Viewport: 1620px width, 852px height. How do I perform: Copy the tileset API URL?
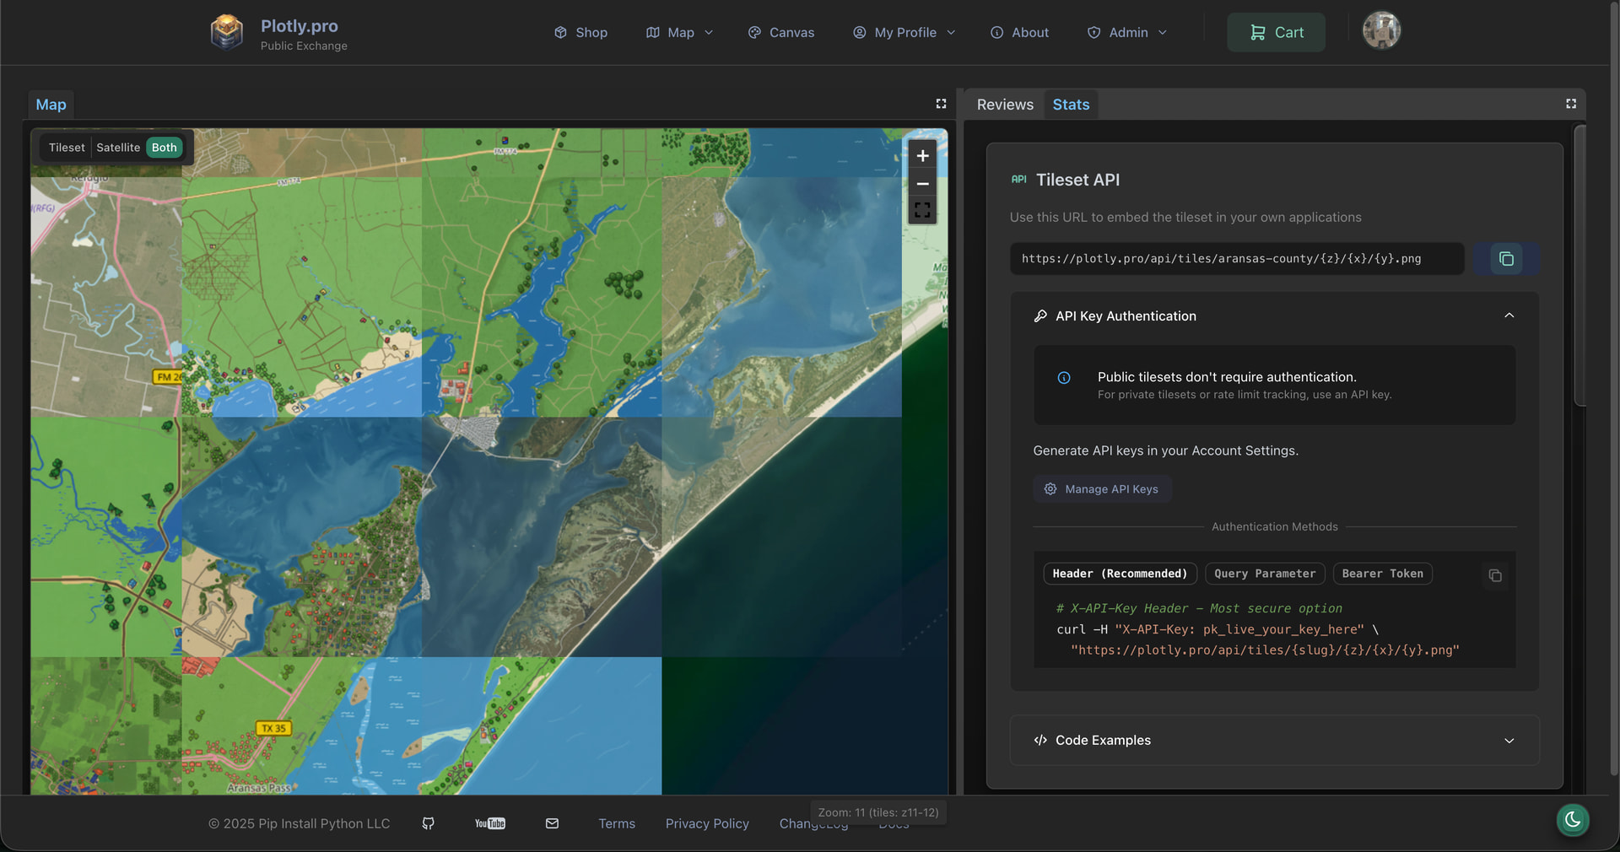tap(1506, 259)
